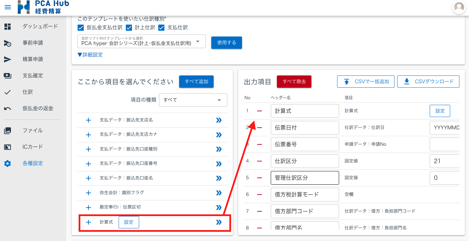Add 弥生会計：識別フラグ with plus icon
Viewport: 469px width, 241px height.
coord(88,193)
